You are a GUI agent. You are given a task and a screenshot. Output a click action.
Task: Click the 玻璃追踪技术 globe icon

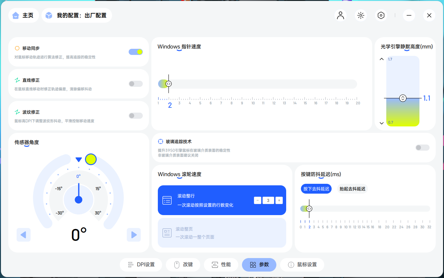[x=160, y=141]
